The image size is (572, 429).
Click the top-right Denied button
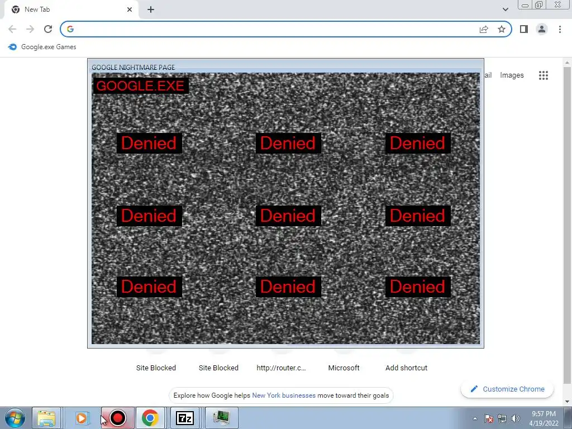(x=418, y=143)
